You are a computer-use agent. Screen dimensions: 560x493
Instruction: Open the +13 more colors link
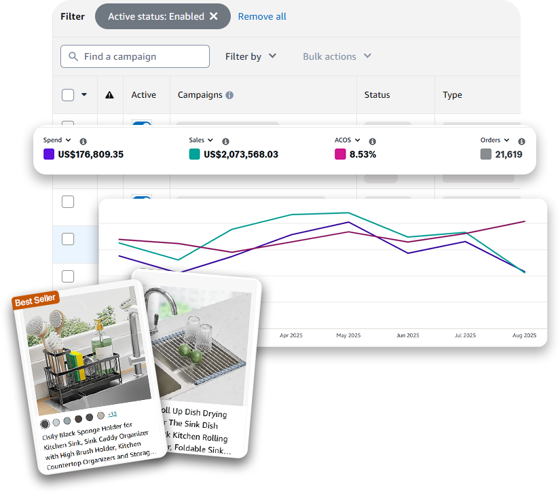[x=112, y=414]
